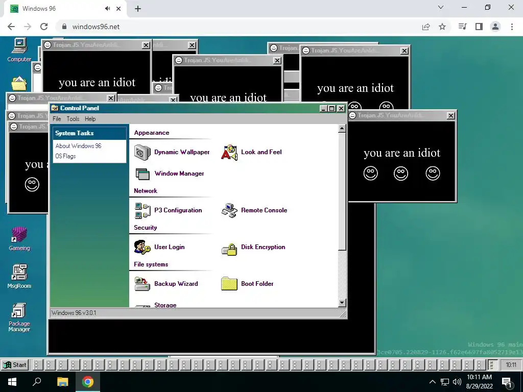Viewport: 523px width, 392px height.
Task: Close the top-left Trojan popup window
Action: point(146,45)
